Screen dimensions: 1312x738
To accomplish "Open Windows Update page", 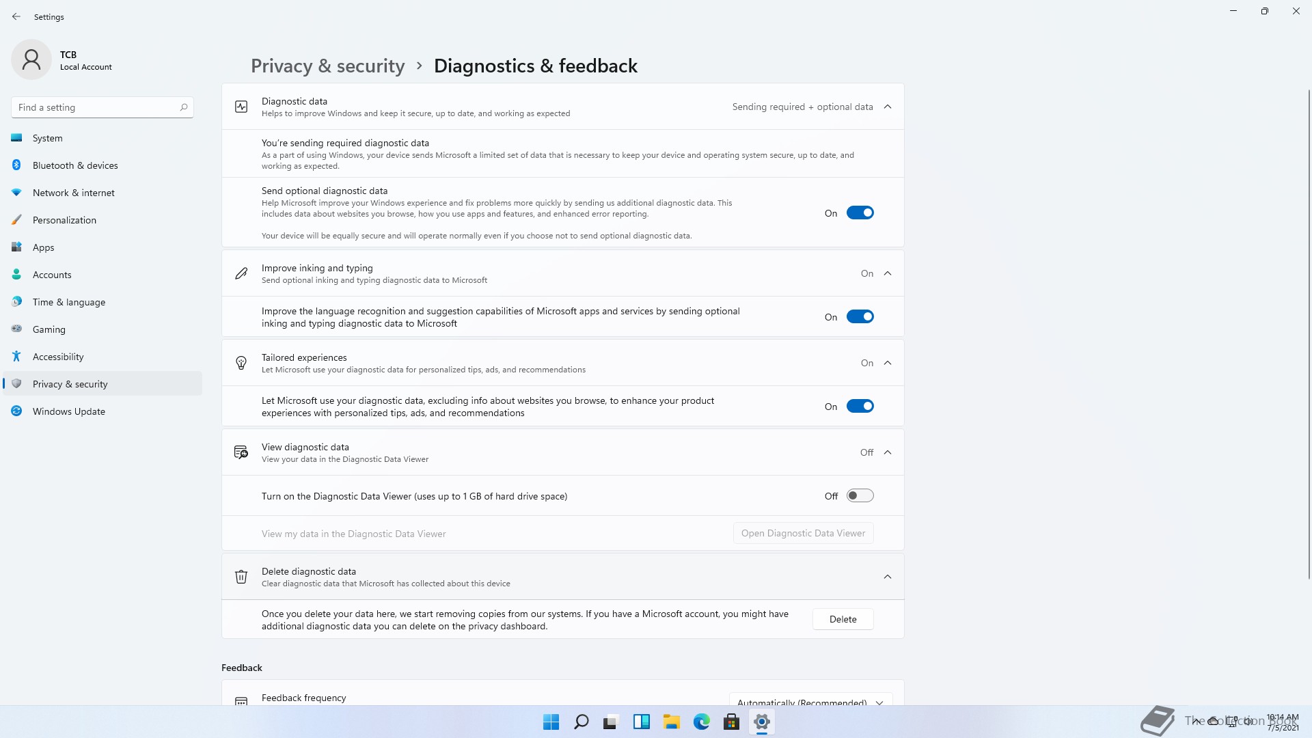I will tap(102, 411).
